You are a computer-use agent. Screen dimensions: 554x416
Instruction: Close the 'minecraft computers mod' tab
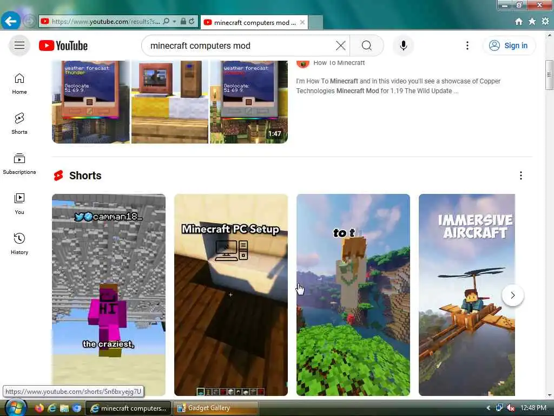click(302, 22)
